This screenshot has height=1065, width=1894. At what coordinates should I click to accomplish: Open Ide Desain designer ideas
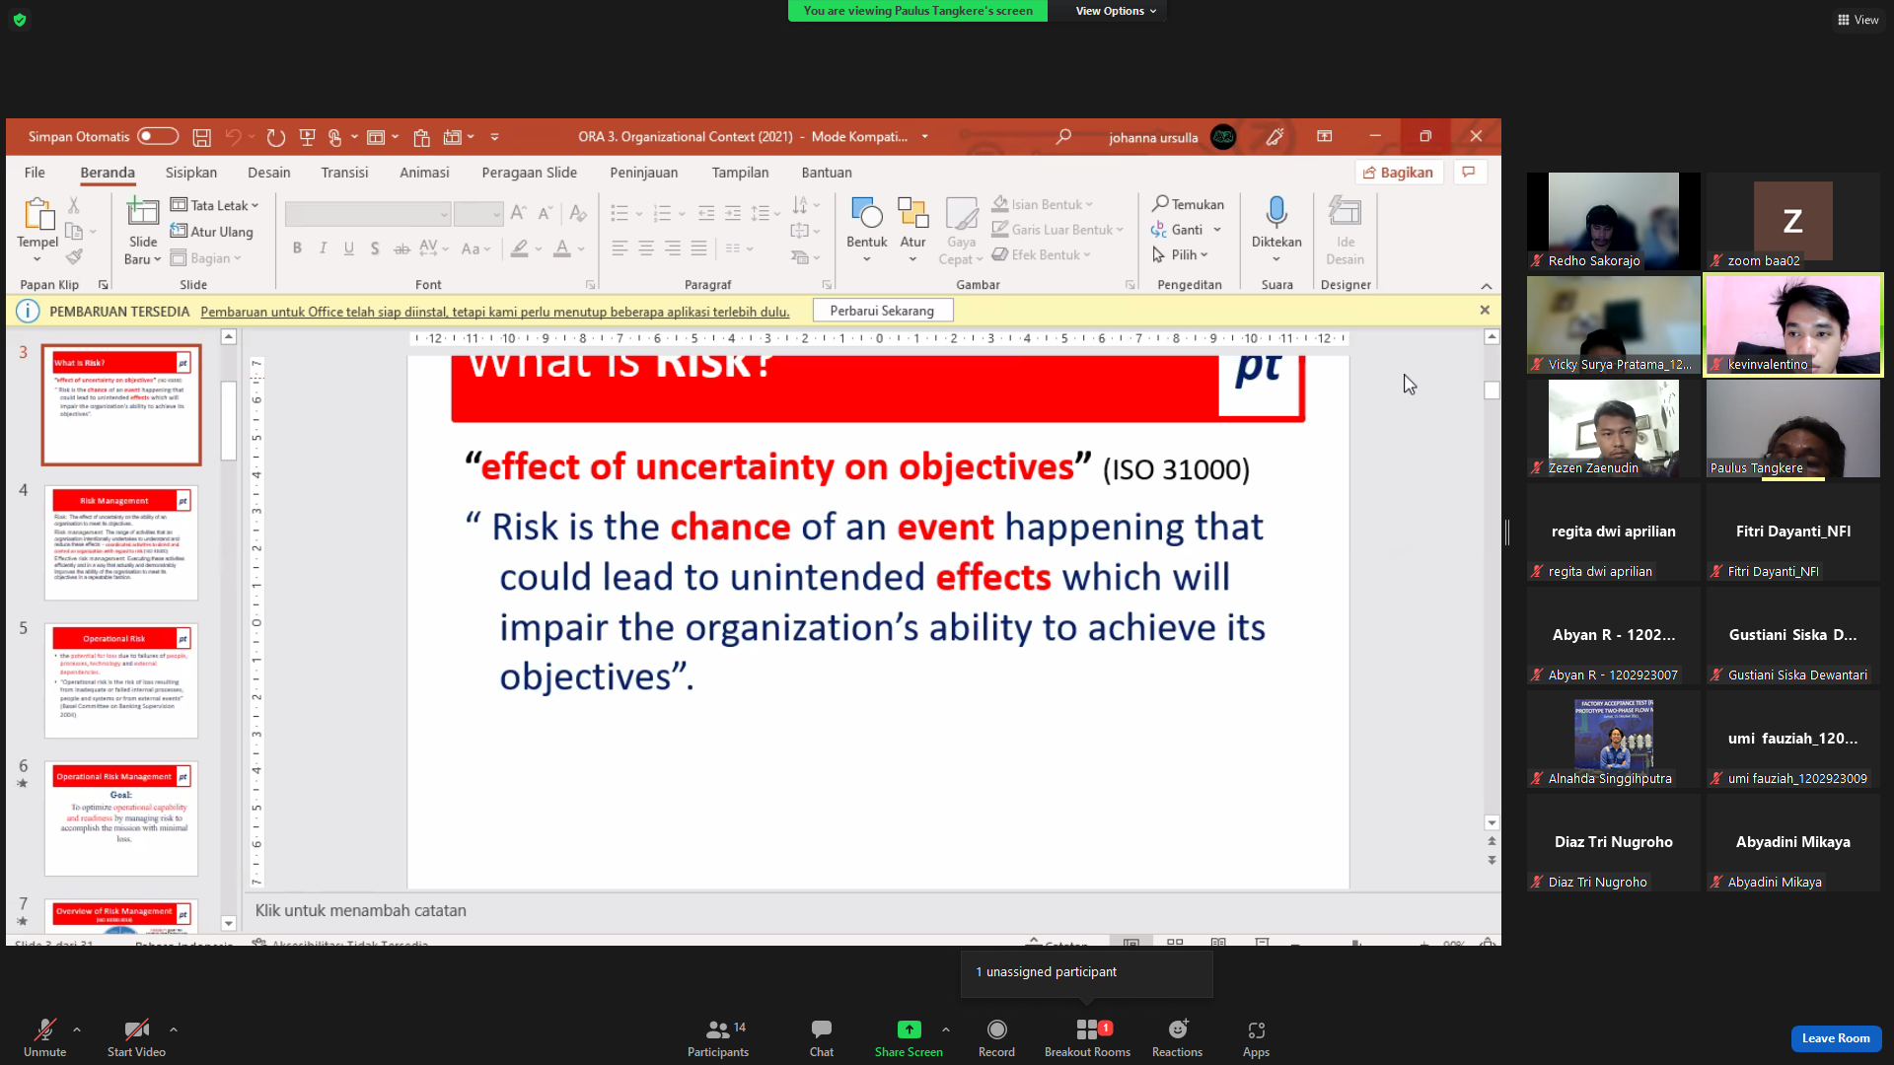tap(1346, 230)
